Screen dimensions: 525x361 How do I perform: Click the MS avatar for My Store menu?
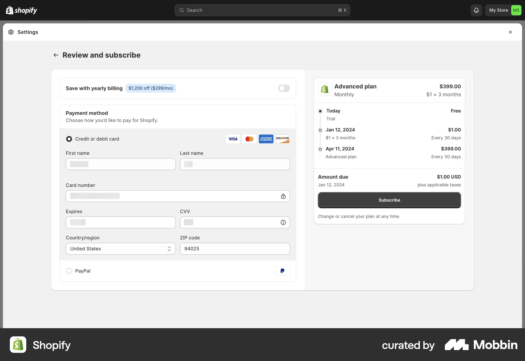517,10
